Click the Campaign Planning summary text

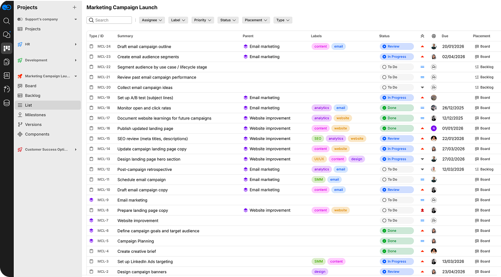coord(136,241)
